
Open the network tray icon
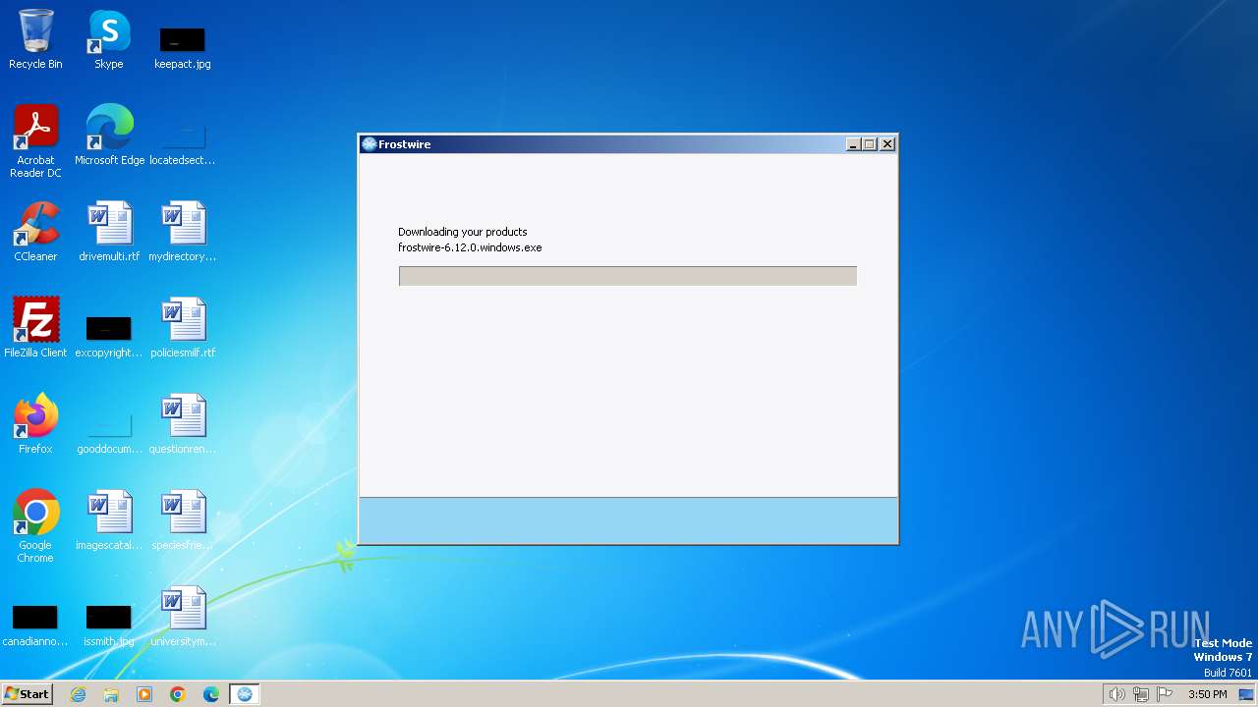pyautogui.click(x=1141, y=694)
